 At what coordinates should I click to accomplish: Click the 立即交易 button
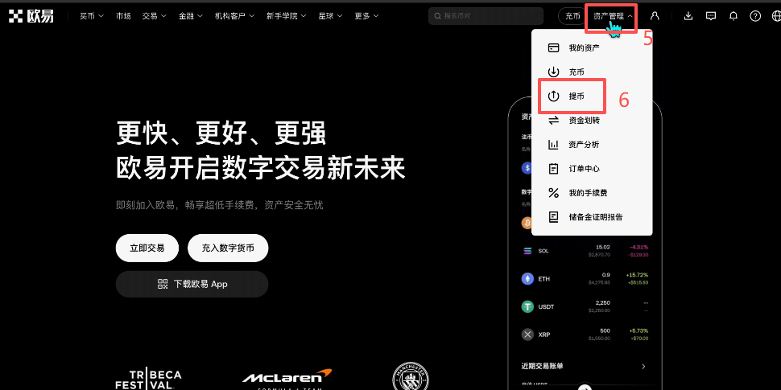[x=147, y=248]
